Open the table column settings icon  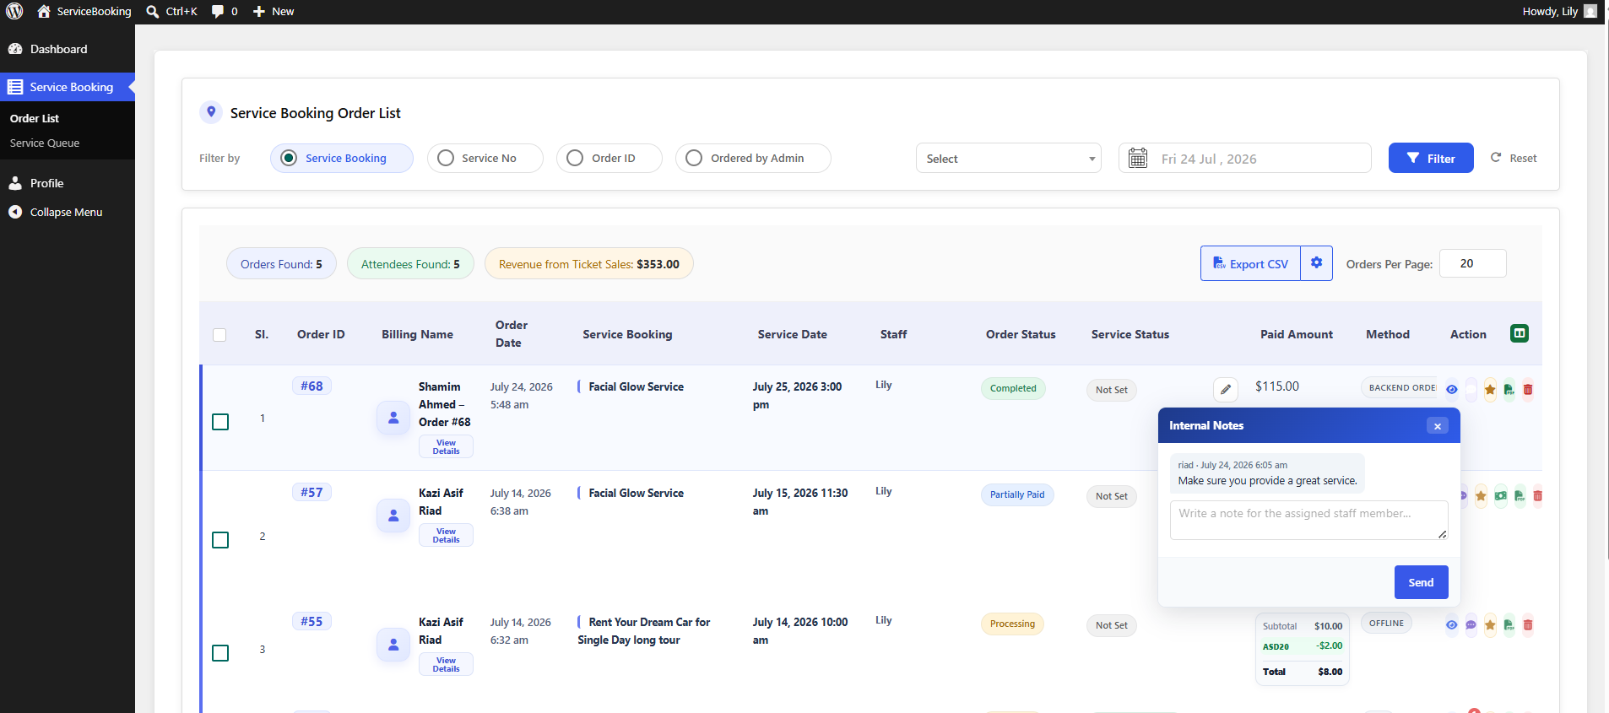coord(1520,333)
